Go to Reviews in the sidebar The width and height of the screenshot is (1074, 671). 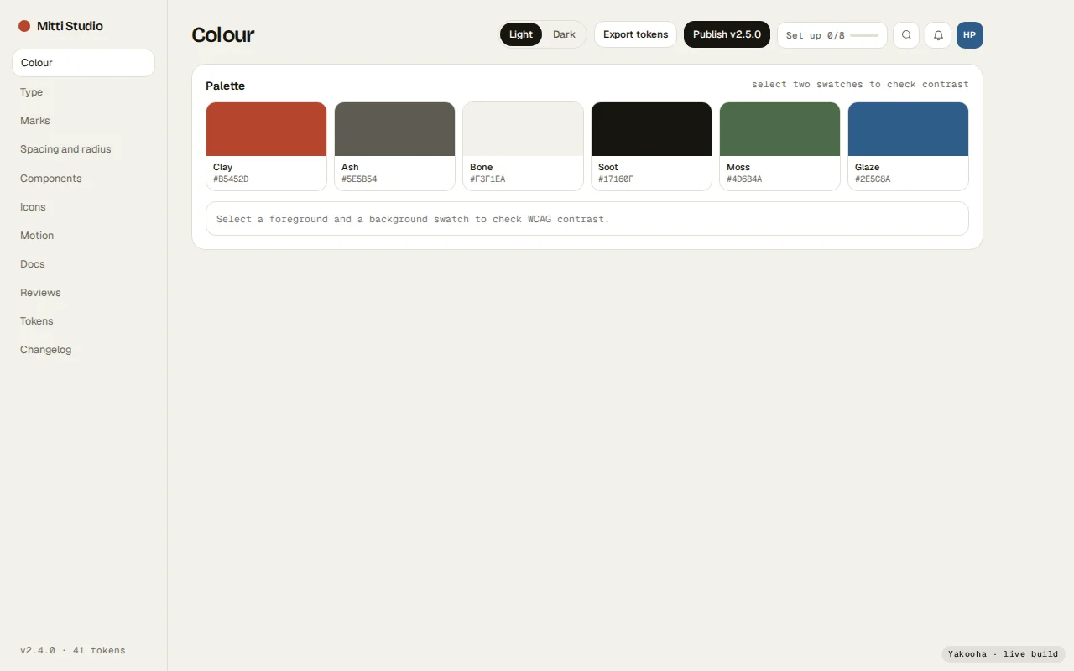[x=83, y=293]
